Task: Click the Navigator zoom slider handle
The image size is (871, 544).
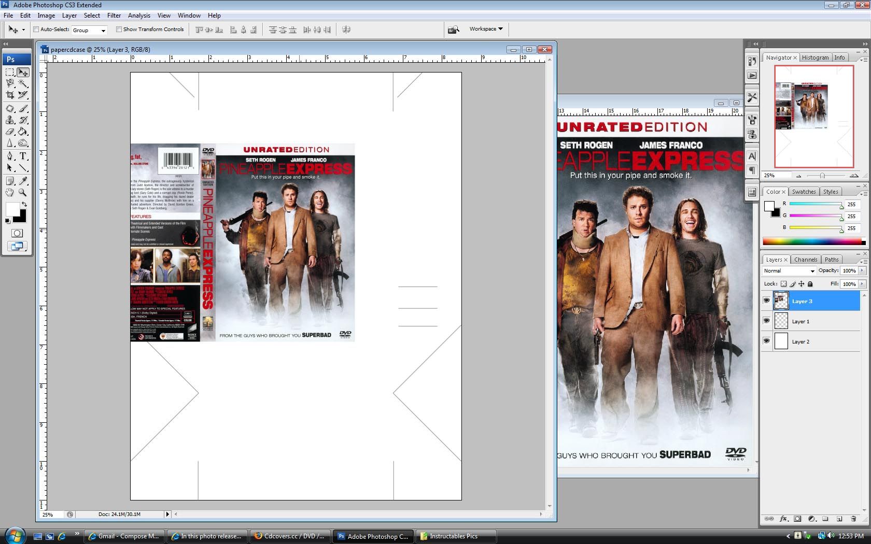Action: (x=822, y=176)
